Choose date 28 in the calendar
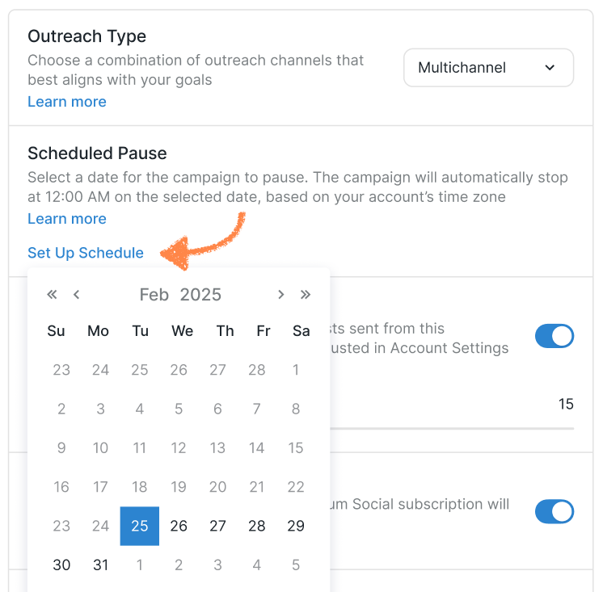 257,526
